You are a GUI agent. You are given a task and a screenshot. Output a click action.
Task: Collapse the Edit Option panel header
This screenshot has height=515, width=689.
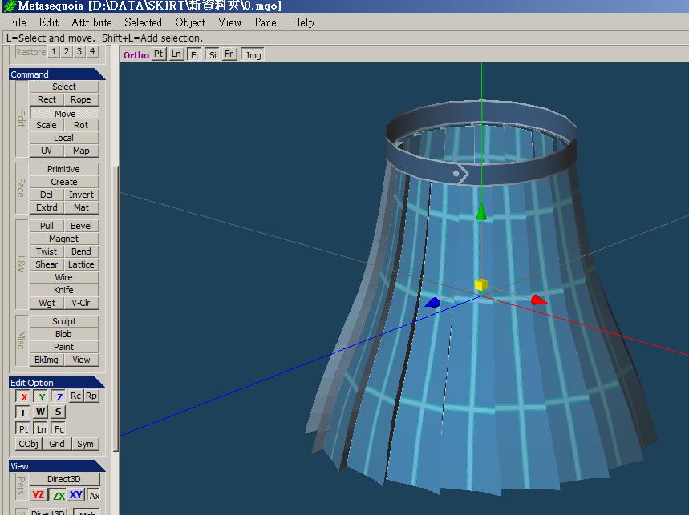[57, 383]
